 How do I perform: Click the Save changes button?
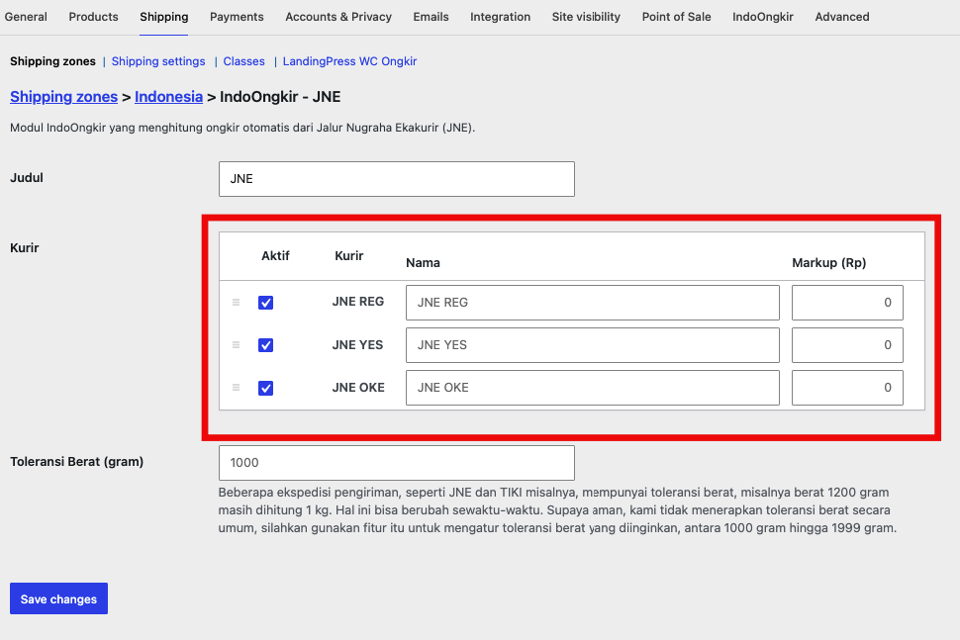point(58,598)
